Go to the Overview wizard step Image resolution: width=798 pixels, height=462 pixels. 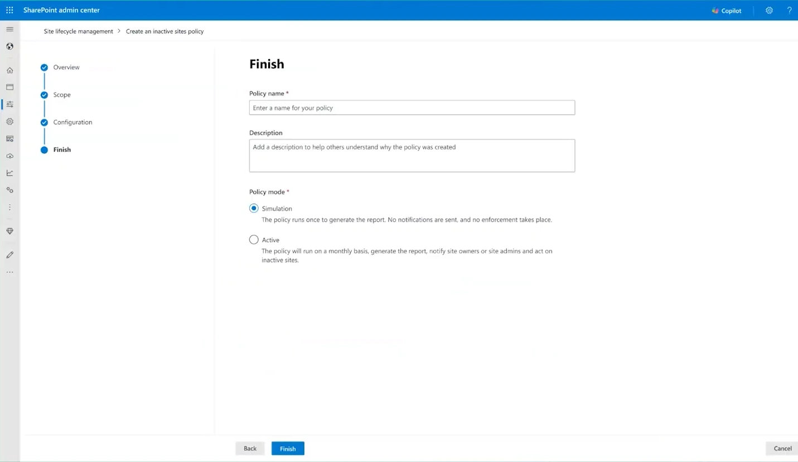(66, 68)
